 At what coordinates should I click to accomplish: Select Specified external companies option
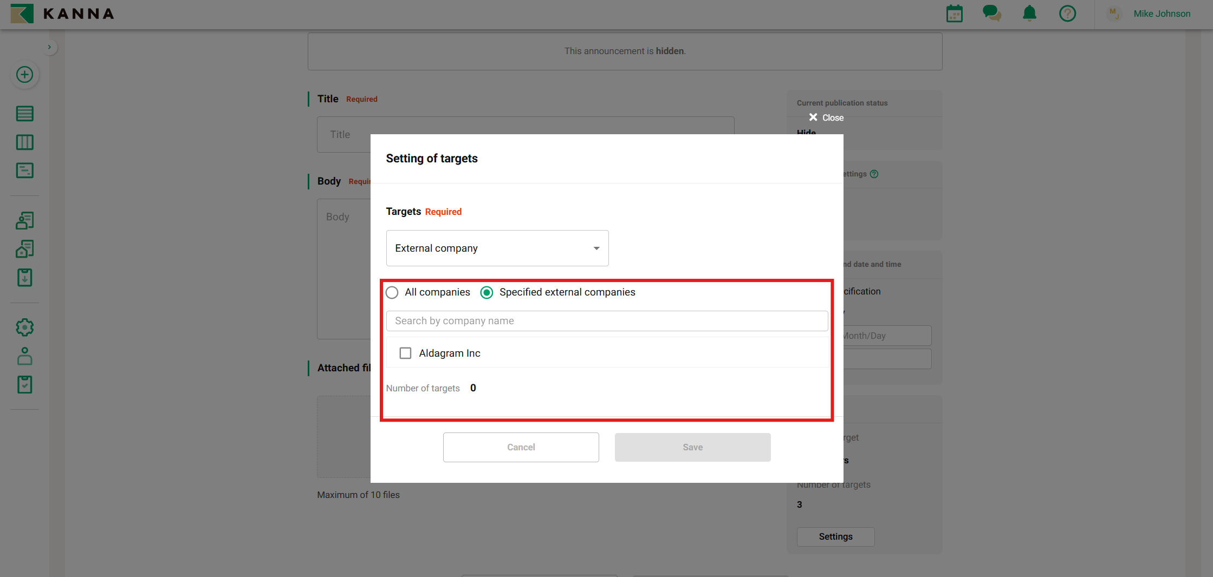[x=487, y=293]
